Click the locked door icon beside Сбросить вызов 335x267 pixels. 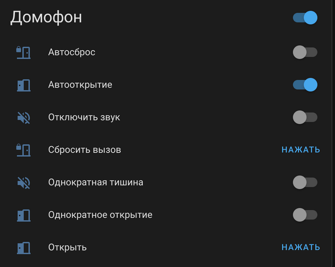(x=23, y=150)
